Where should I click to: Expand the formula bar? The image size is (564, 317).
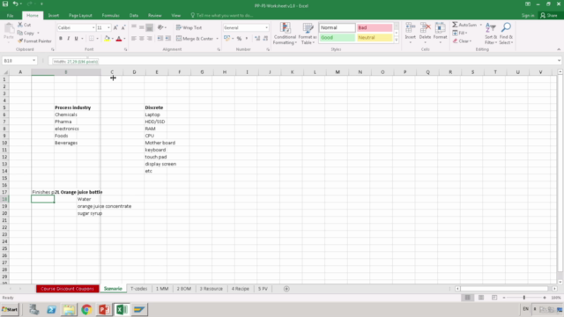[x=559, y=61]
